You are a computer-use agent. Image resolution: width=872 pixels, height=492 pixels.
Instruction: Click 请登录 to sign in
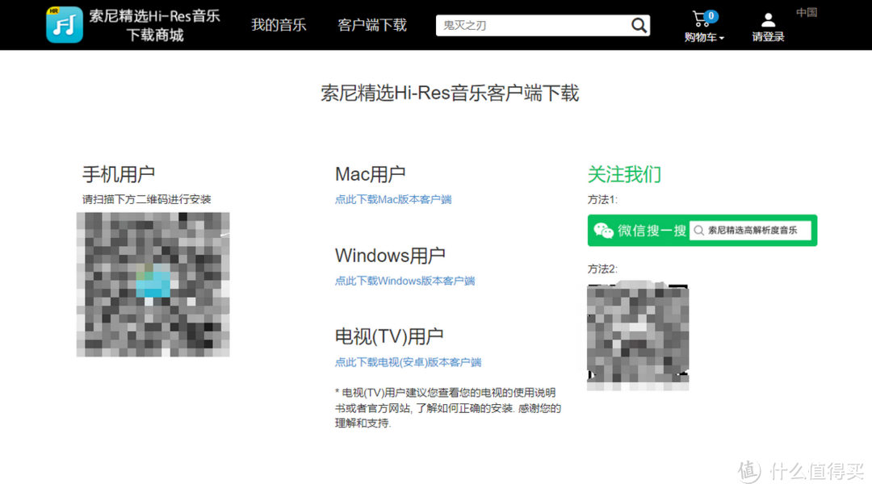point(768,36)
